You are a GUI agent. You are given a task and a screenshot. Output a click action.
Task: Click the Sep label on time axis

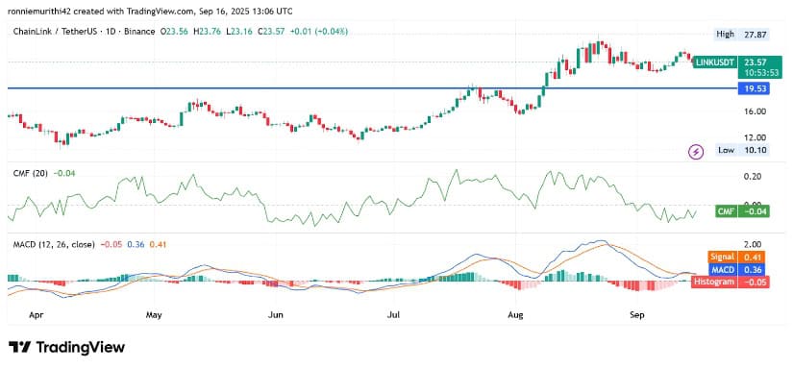(637, 315)
